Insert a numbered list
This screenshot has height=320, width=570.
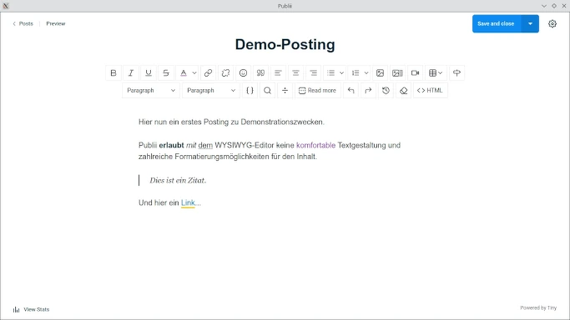click(356, 73)
